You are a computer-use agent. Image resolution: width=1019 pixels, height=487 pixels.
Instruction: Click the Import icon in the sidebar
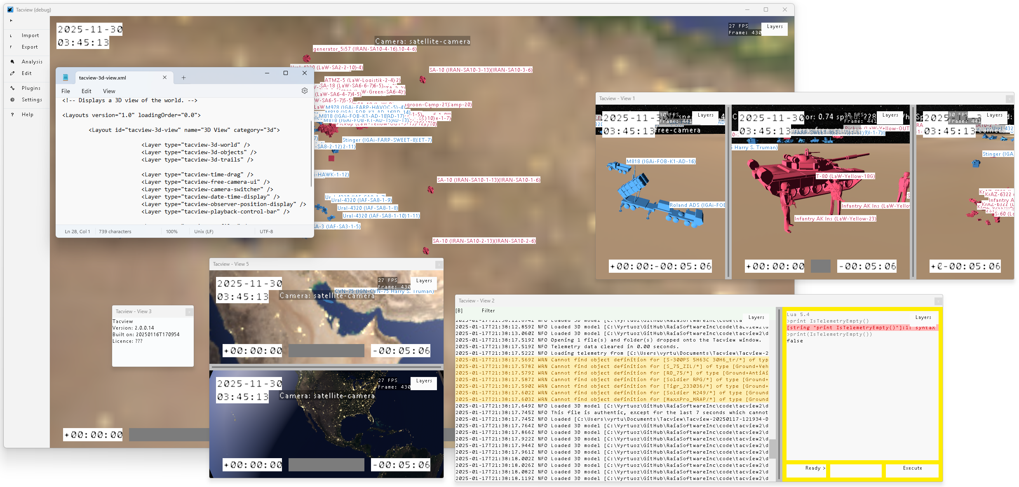[x=11, y=36]
